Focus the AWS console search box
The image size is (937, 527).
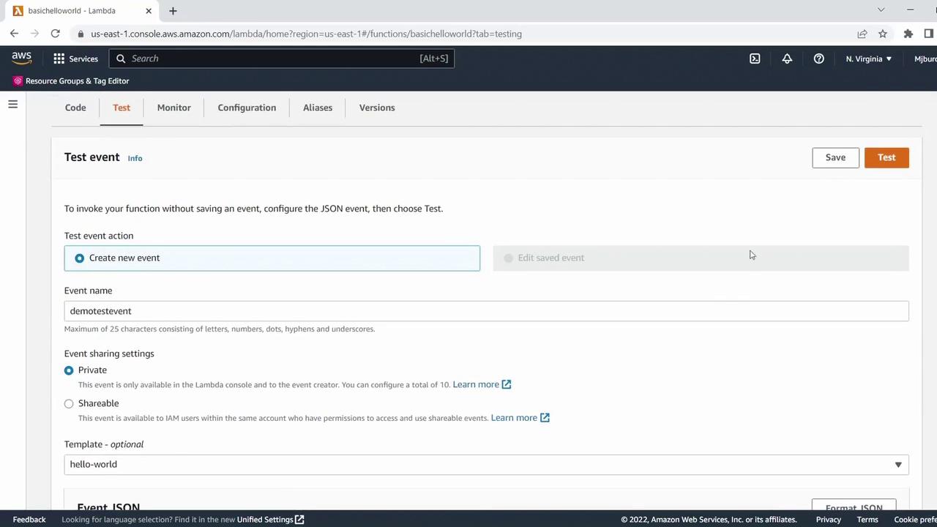tap(282, 59)
